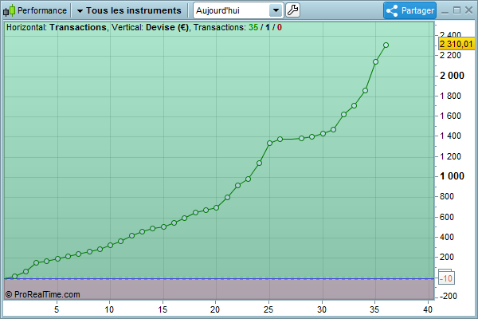Open the 'Tous les instruments' dropdown

(129, 10)
